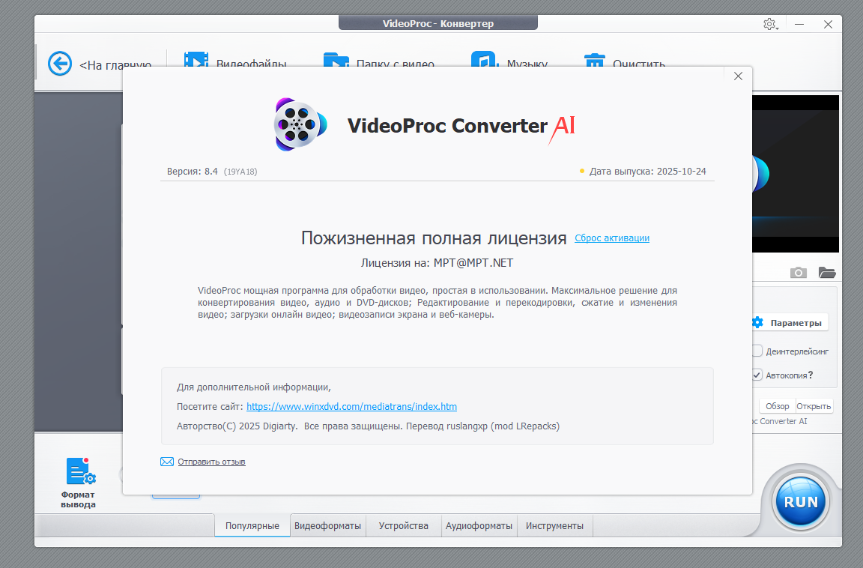Switch to the Видеоформаты tab
This screenshot has width=863, height=568.
point(327,525)
